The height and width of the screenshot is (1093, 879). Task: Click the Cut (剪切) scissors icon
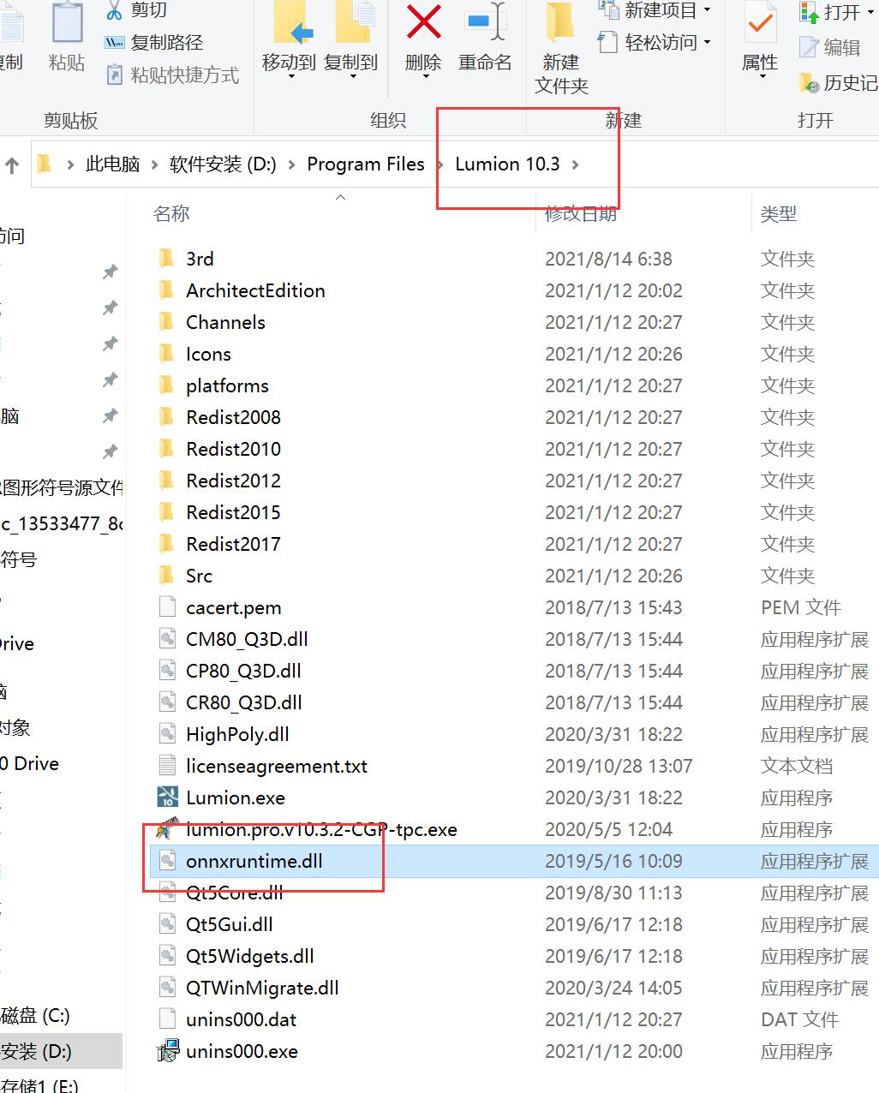pos(114,10)
